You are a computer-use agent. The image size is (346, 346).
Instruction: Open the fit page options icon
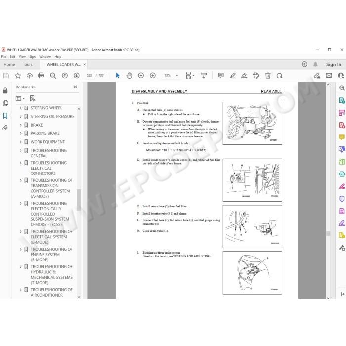[x=189, y=76]
